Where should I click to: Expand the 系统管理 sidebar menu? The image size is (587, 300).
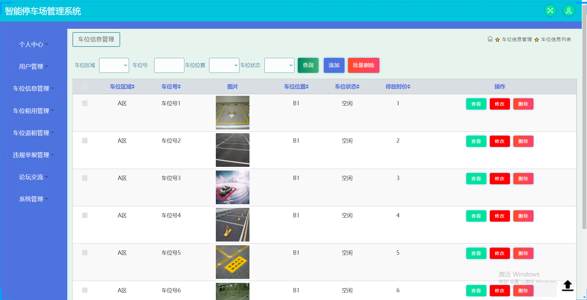pyautogui.click(x=33, y=199)
